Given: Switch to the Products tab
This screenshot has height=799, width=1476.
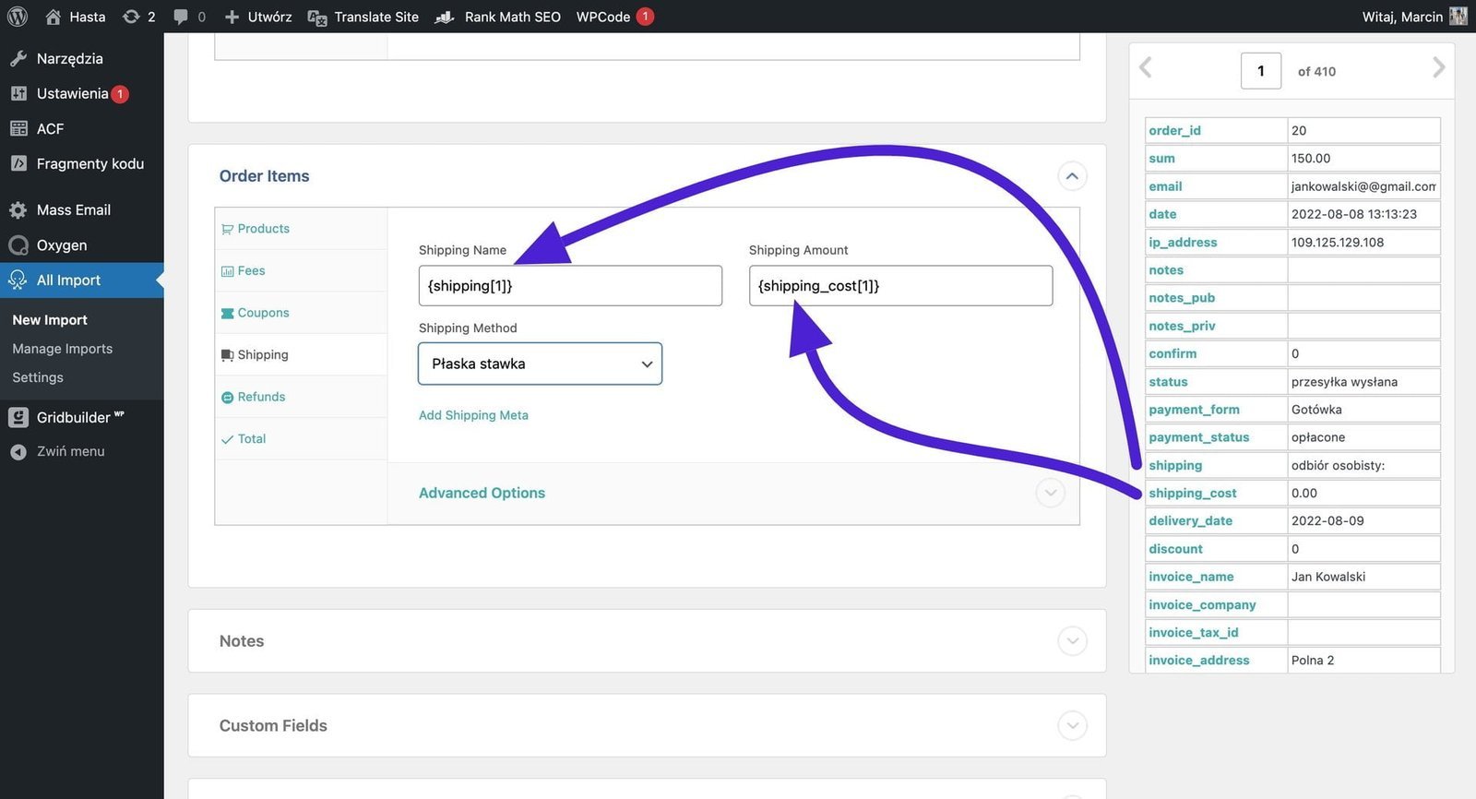Looking at the screenshot, I should coord(263,229).
